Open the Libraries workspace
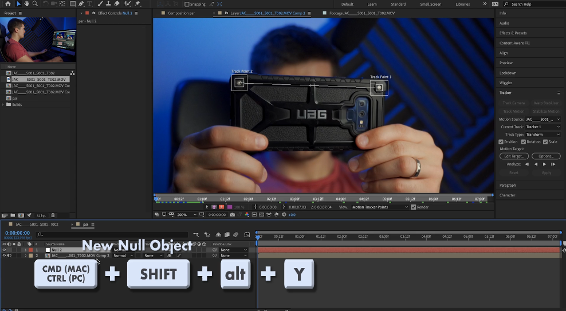The image size is (566, 311). pyautogui.click(x=463, y=5)
